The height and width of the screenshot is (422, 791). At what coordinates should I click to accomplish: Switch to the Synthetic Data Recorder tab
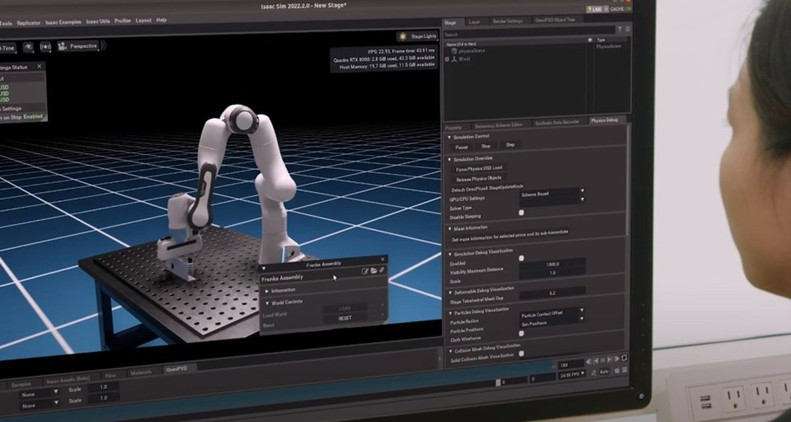(557, 123)
